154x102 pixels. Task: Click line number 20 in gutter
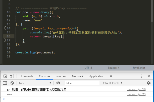[9, 52]
